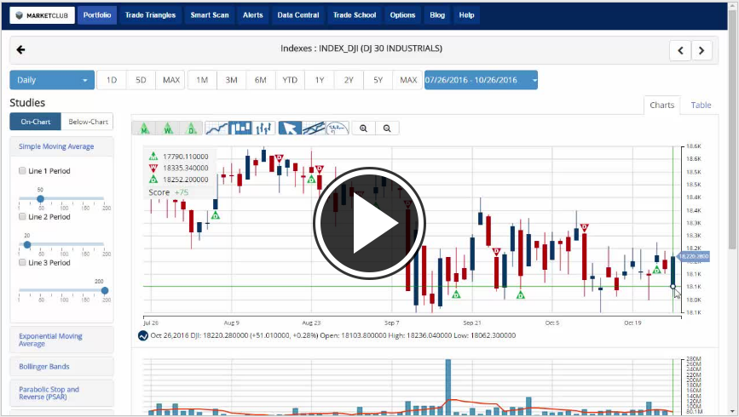Screen dimensions: 739x417
Task: Toggle the weekly Trade Triangle icon
Action: pos(169,129)
